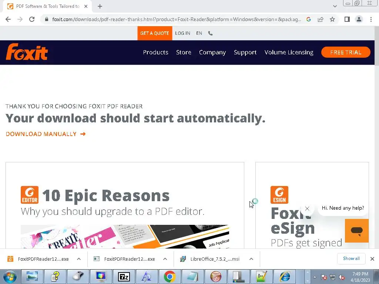379x284 pixels.
Task: Open the orange chat widget
Action: tap(356, 231)
